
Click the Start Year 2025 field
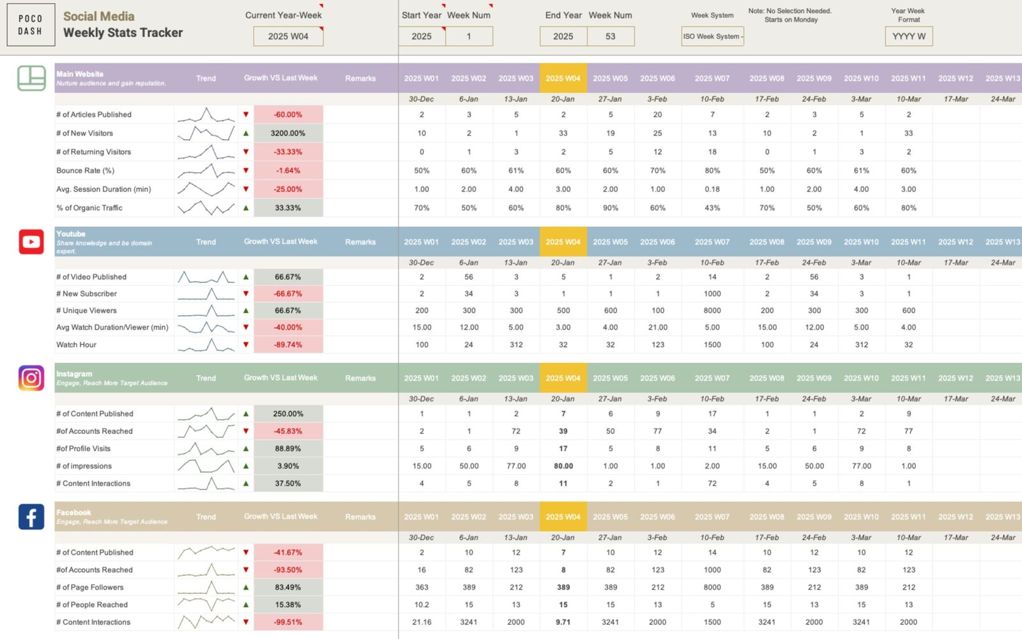click(x=422, y=36)
